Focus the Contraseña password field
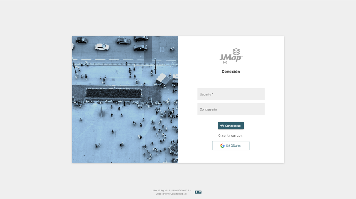 tap(231, 109)
